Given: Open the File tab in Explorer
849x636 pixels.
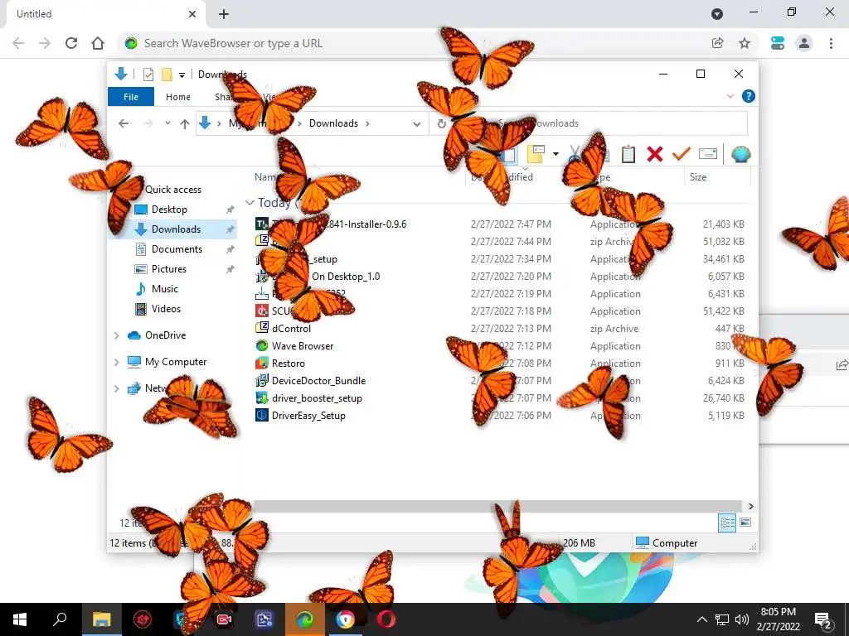Looking at the screenshot, I should click(x=131, y=97).
